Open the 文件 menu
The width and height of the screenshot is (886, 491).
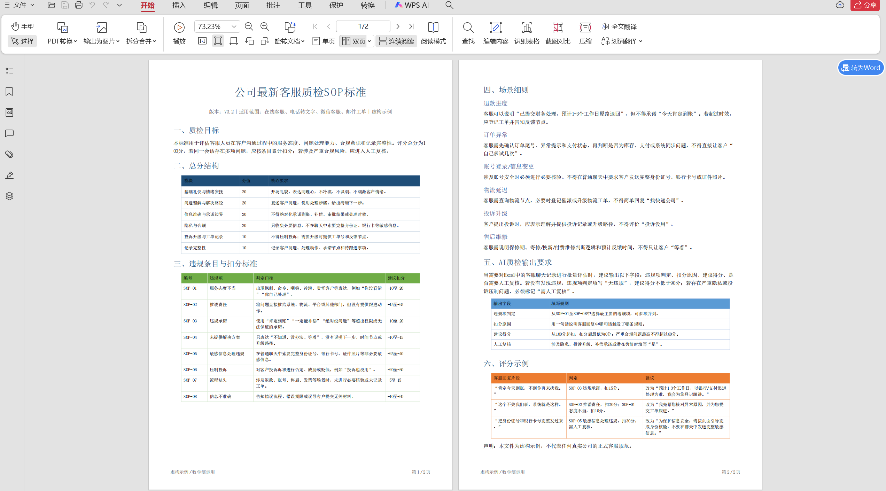pyautogui.click(x=20, y=5)
